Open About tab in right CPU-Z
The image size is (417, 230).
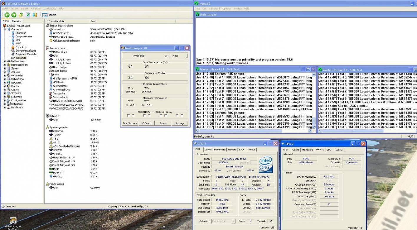339,150
